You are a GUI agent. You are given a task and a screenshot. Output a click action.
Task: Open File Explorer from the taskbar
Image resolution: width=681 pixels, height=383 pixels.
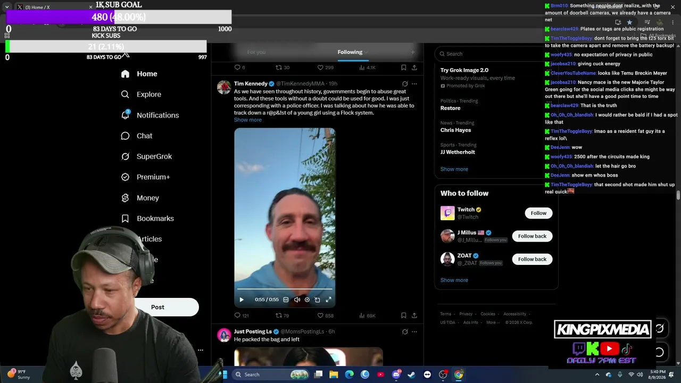(334, 374)
